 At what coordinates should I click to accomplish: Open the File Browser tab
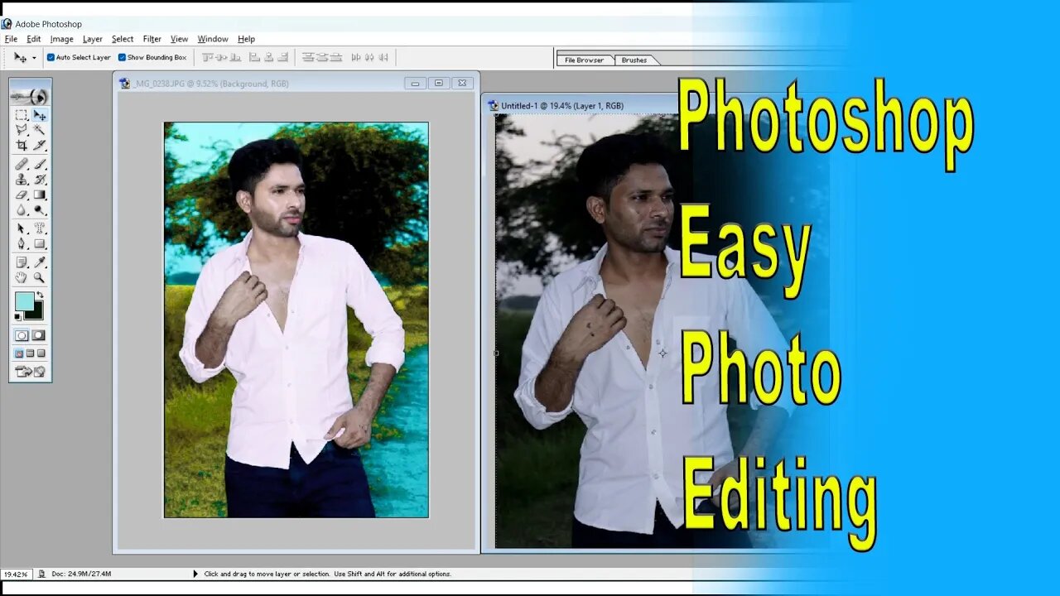pos(585,60)
